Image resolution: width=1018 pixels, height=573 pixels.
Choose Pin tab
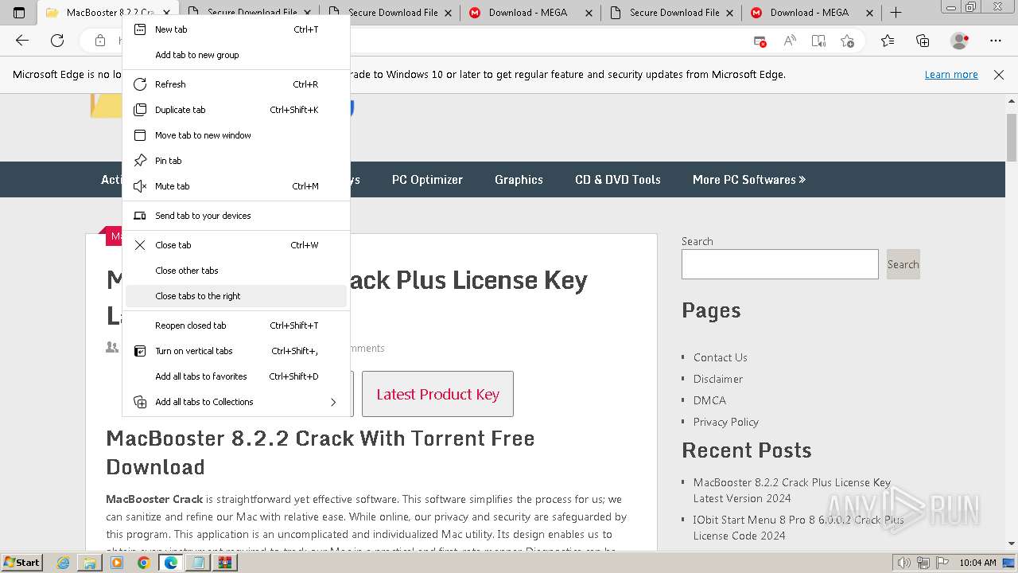pos(236,161)
